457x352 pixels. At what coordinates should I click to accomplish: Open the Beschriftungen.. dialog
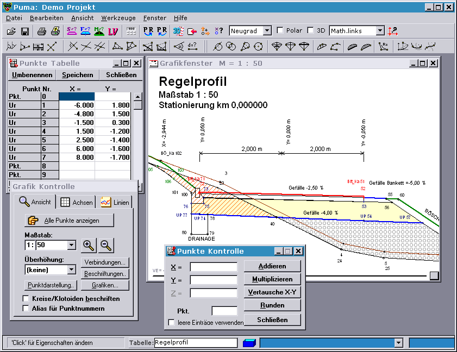click(x=105, y=274)
